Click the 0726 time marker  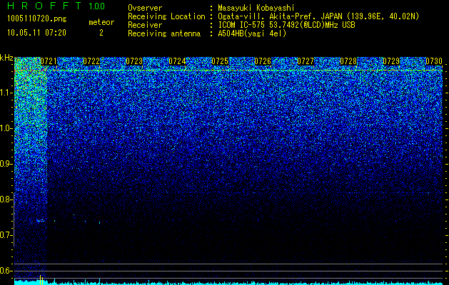263,61
